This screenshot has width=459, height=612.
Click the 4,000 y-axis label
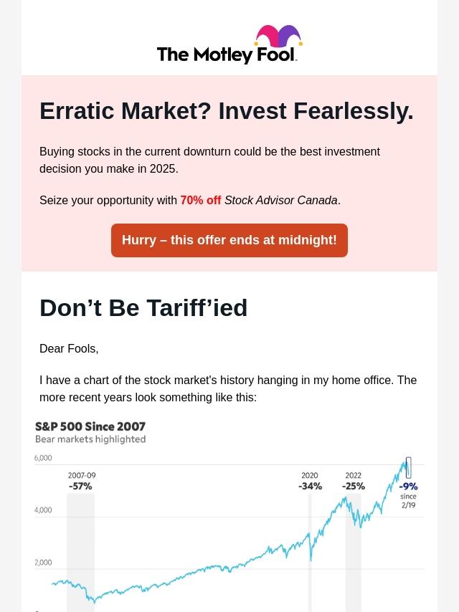(43, 510)
